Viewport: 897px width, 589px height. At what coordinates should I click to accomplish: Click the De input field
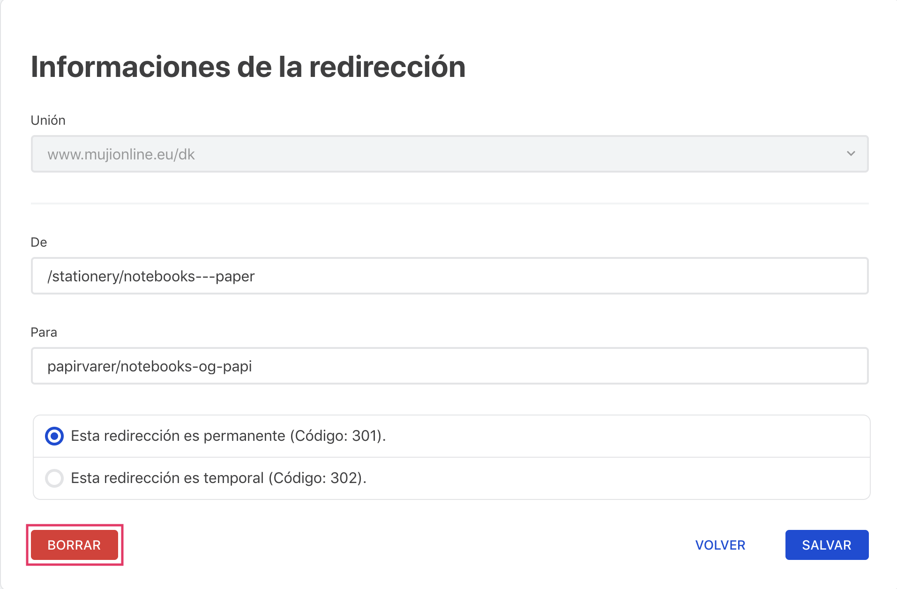[x=448, y=276]
